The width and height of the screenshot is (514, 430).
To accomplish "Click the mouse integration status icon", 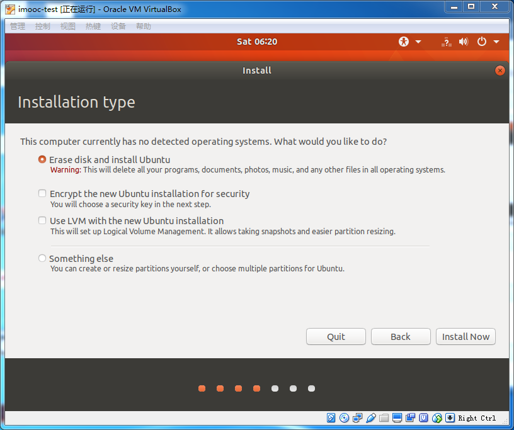I will [x=437, y=418].
